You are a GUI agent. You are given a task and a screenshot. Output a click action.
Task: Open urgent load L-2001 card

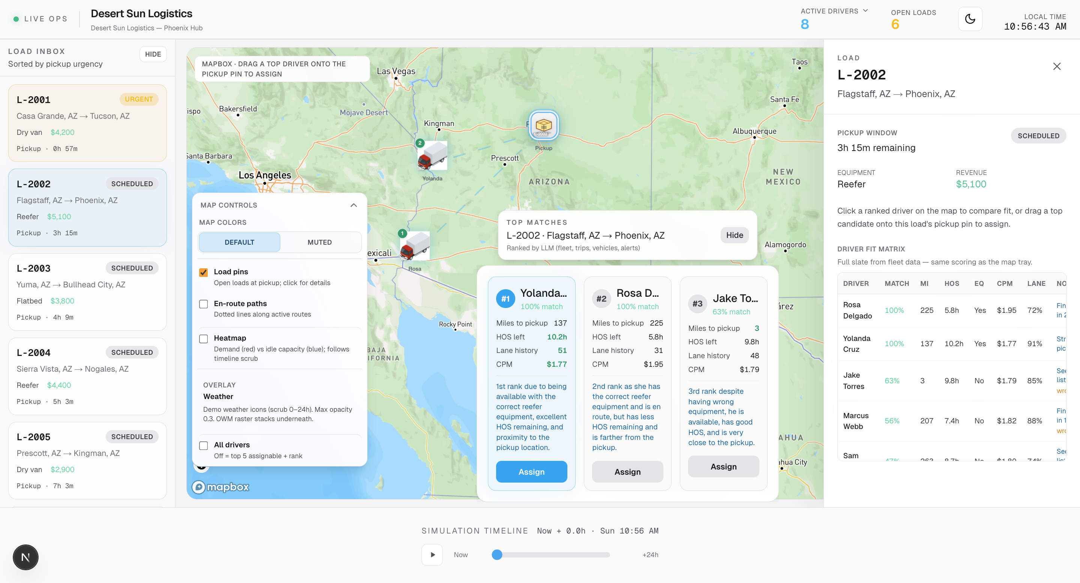pyautogui.click(x=87, y=123)
